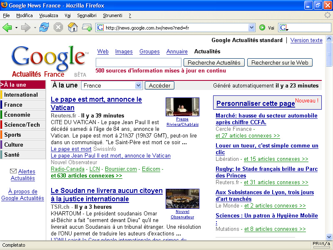Click the new tab toolbar icon

tap(87, 27)
